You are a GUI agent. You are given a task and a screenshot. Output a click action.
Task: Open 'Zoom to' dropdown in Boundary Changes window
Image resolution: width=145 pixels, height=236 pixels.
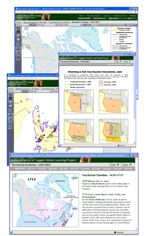pos(23,25)
